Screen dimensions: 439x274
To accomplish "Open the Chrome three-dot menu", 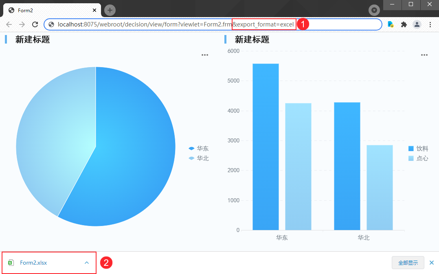I will [430, 24].
